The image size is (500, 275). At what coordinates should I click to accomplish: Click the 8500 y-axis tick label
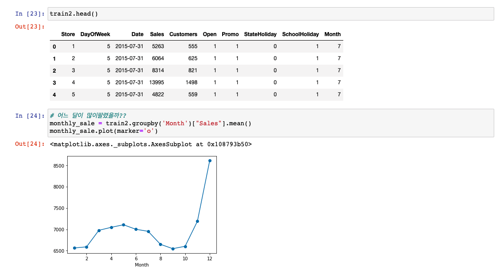tap(59, 166)
